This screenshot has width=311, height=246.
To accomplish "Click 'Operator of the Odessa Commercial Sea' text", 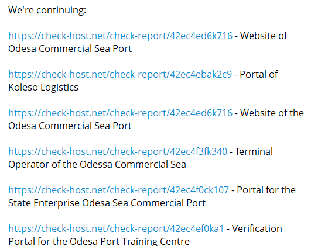I will 97,164.
